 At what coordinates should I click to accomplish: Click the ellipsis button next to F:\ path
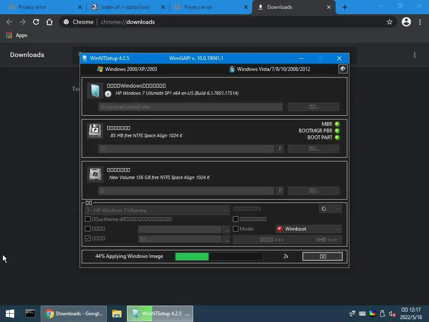point(227,239)
